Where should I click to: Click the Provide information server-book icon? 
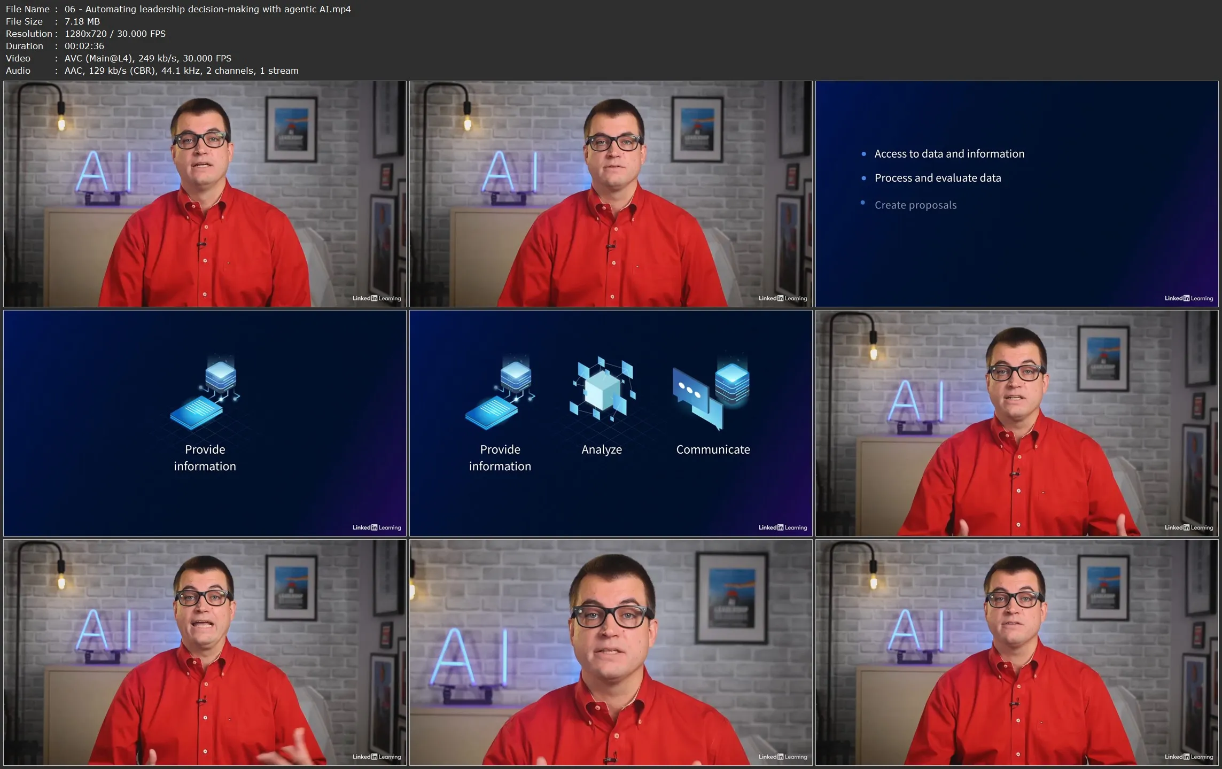(499, 393)
